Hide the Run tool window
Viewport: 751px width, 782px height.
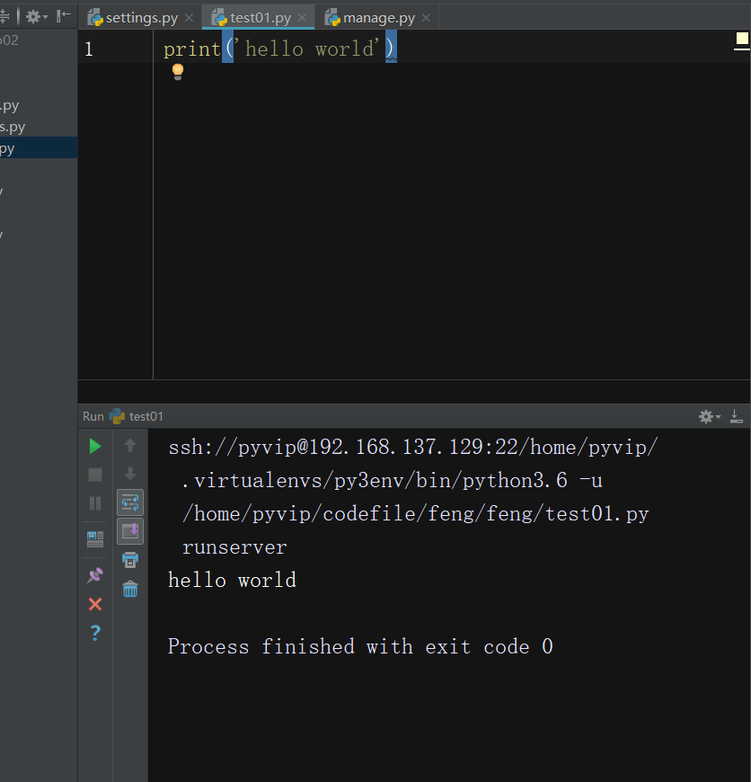coord(738,416)
